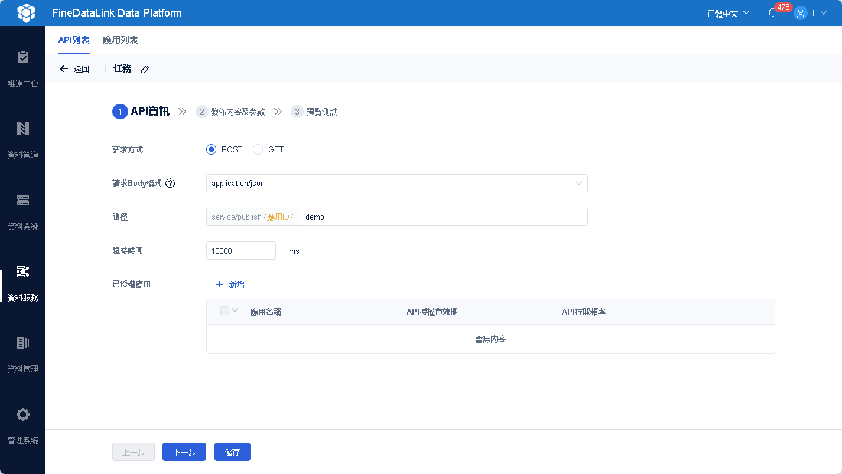Expand the user account menu chevron
Screen dimensions: 842x474
pyautogui.click(x=824, y=13)
